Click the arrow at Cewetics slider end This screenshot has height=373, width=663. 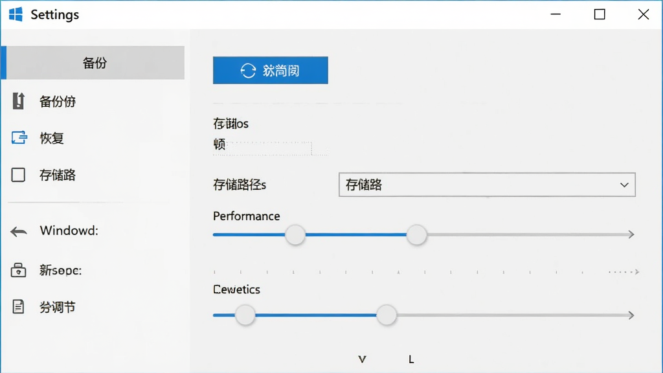(631, 315)
